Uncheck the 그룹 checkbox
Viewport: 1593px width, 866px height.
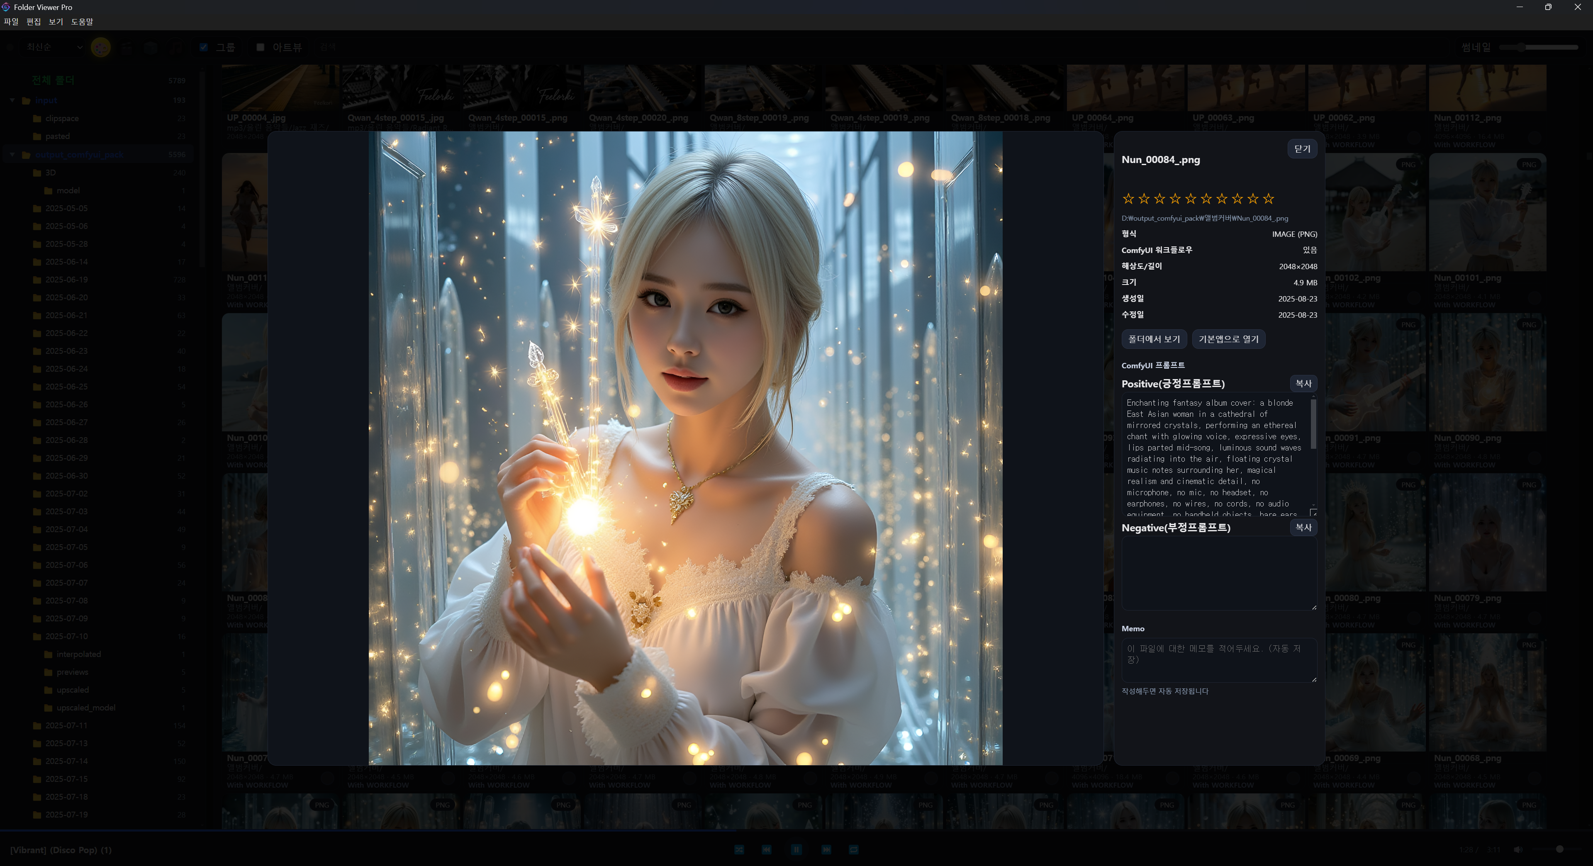click(204, 47)
